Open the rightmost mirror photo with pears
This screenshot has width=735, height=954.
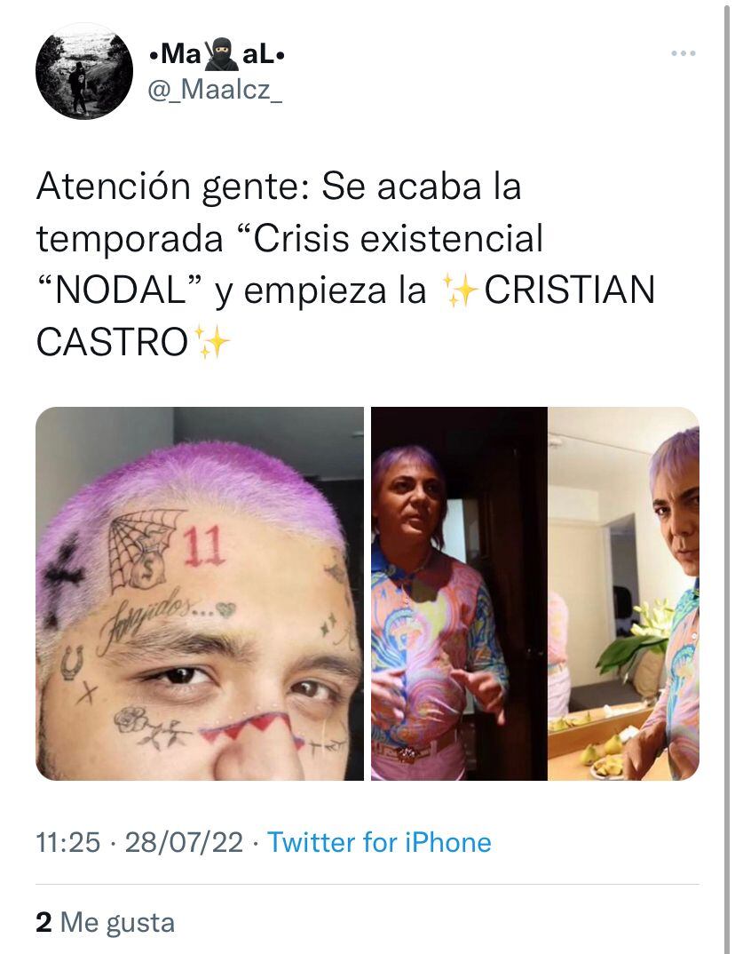point(624,594)
